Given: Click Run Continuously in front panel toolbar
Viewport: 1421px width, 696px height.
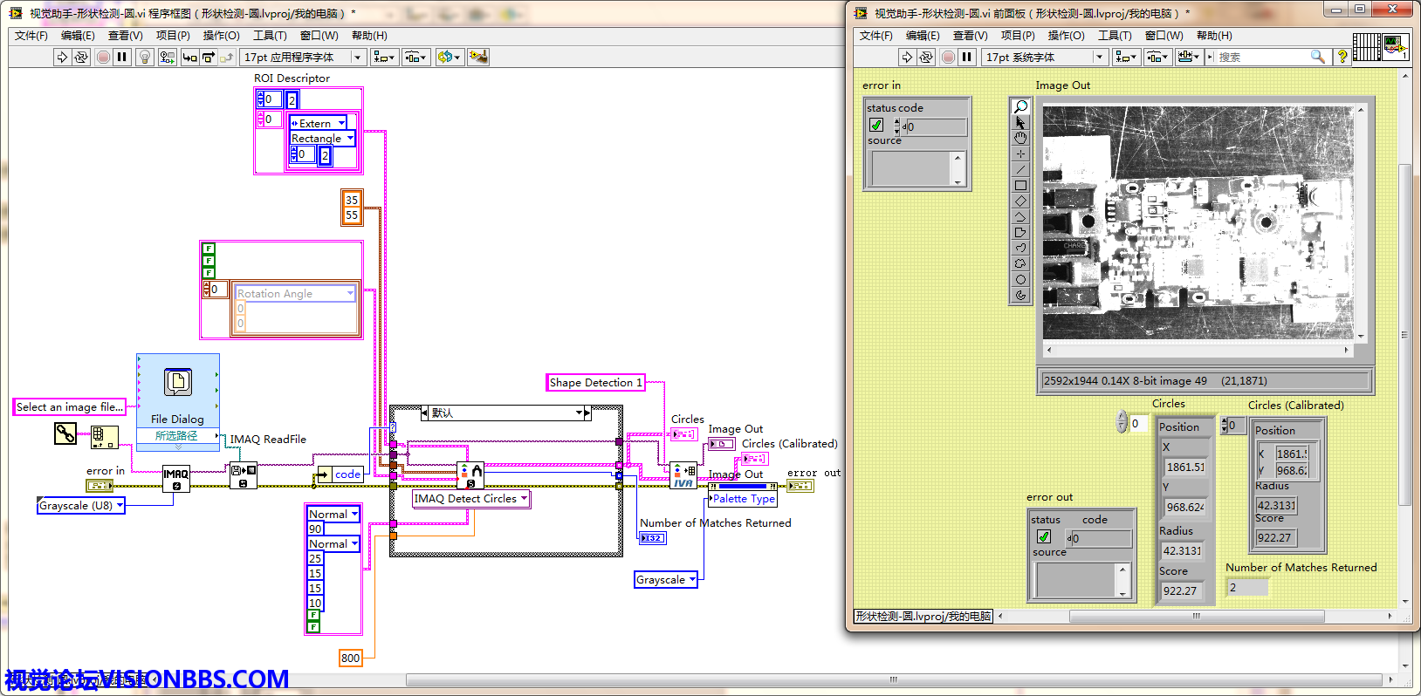Looking at the screenshot, I should 926,58.
